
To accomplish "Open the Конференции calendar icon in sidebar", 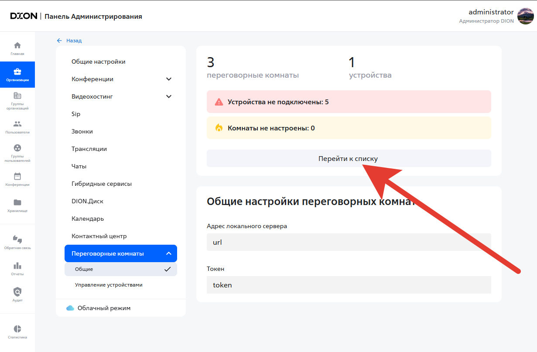I will point(17,177).
